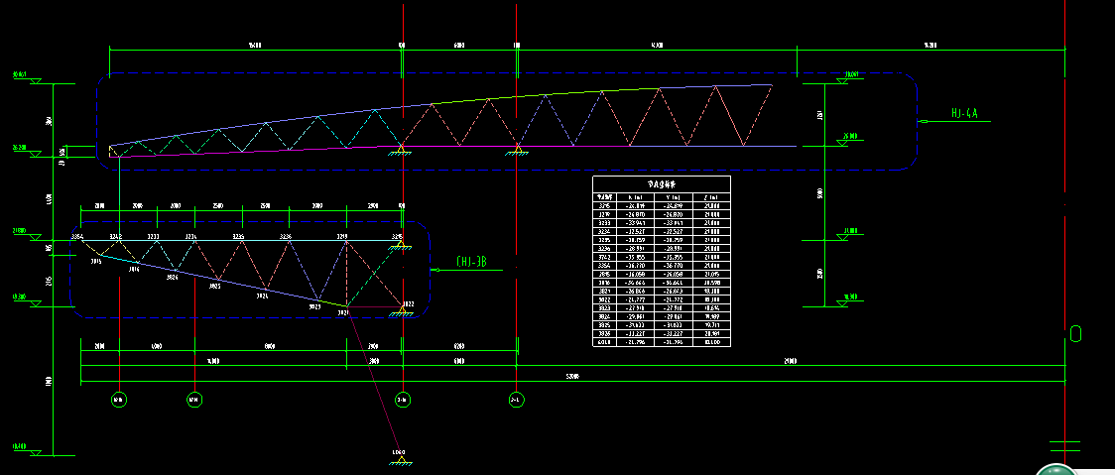Select the X (m) column header in the table

click(636, 197)
